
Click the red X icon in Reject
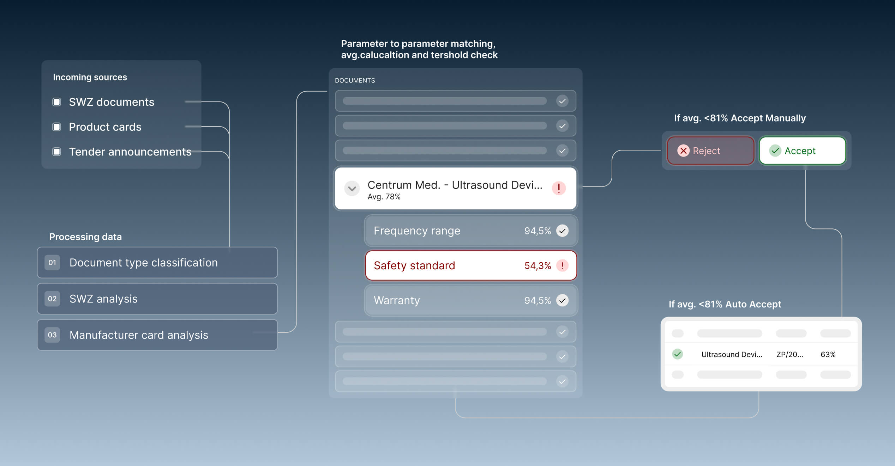[683, 151]
